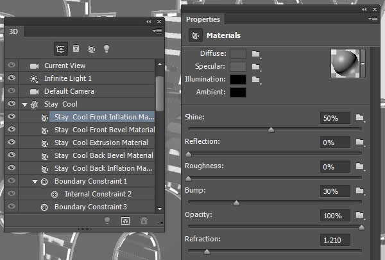This screenshot has width=385, height=260.
Task: Filter 3D panel by Meshes
Action: coord(76,49)
